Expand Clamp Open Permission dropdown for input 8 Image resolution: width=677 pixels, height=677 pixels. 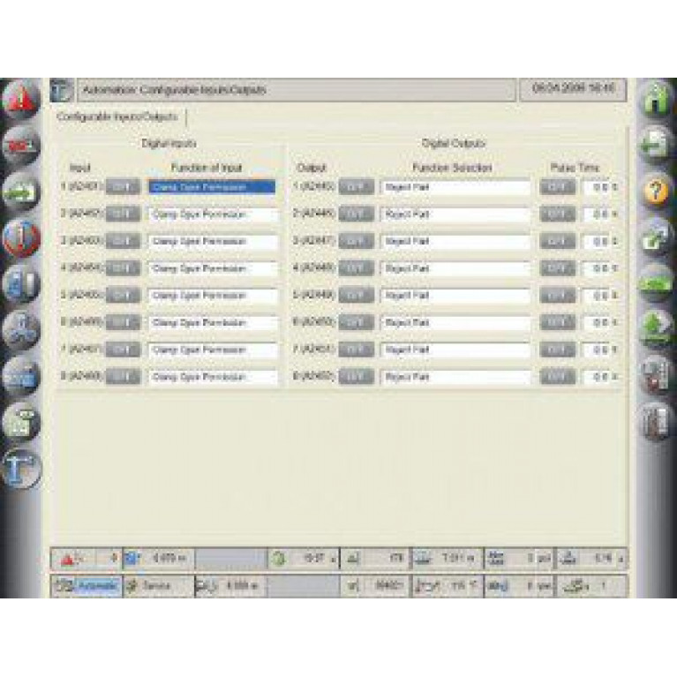[x=212, y=377]
